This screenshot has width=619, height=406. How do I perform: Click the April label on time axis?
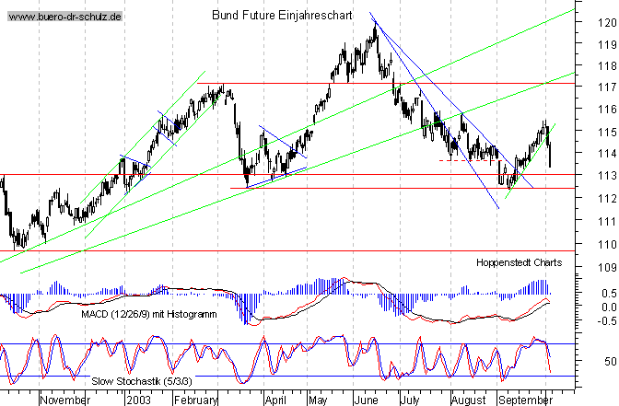point(274,401)
